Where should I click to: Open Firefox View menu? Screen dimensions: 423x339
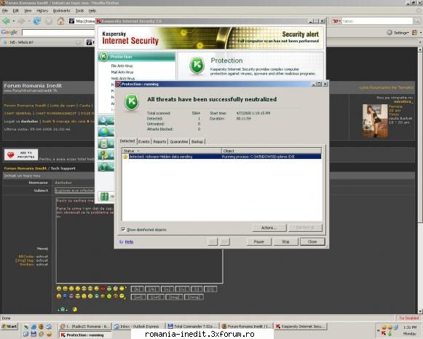[x=28, y=10]
